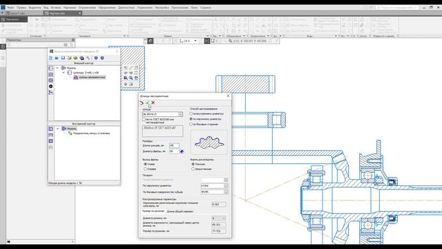This screenshot has width=442, height=249.
Task: Open the Правка menu
Action: click(x=21, y=8)
